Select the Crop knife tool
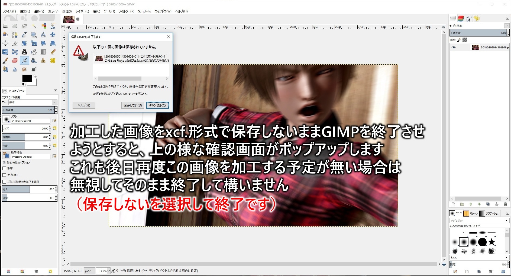Viewport: 511px width, 276px height. (15, 43)
